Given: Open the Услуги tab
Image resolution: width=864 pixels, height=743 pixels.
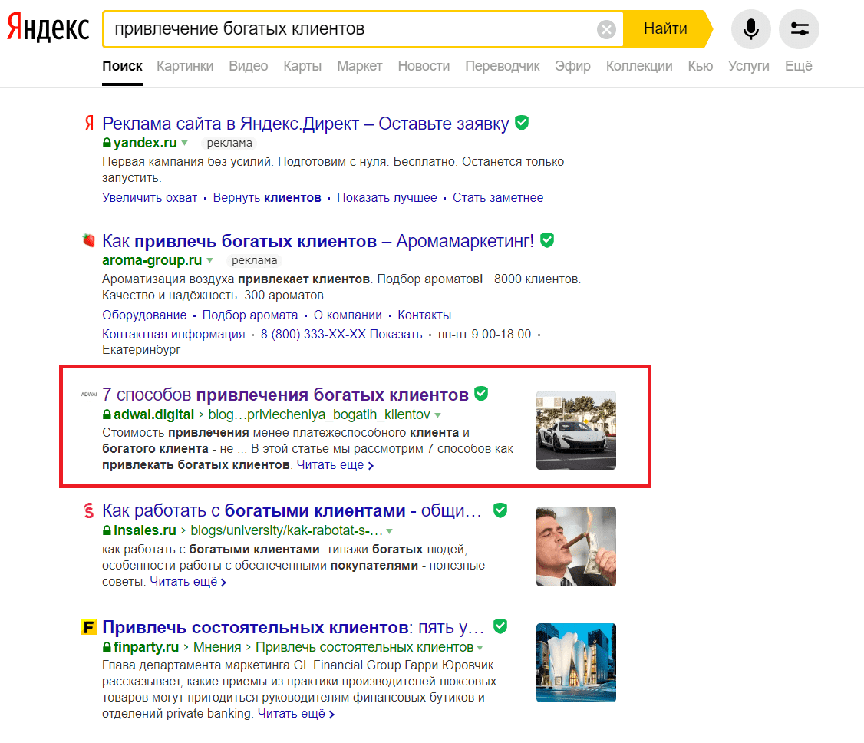Looking at the screenshot, I should pyautogui.click(x=748, y=66).
